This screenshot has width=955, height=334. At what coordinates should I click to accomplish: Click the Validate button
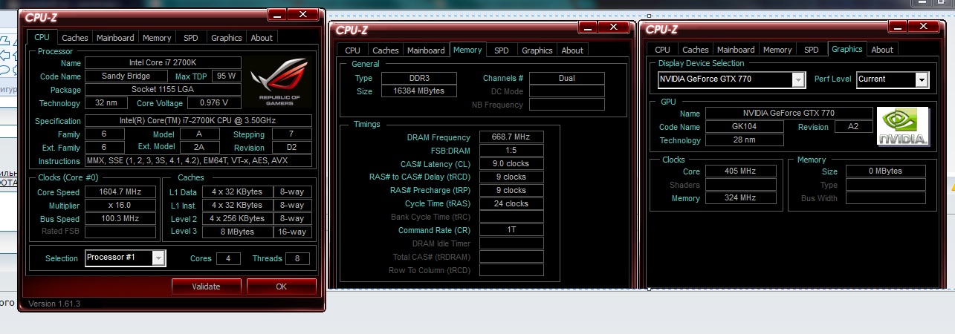(x=207, y=286)
